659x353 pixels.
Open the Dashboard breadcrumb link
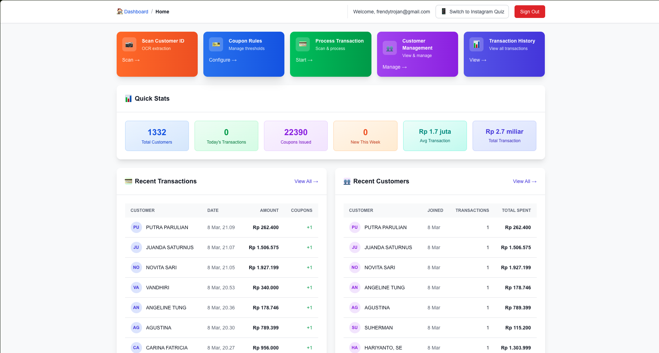136,12
